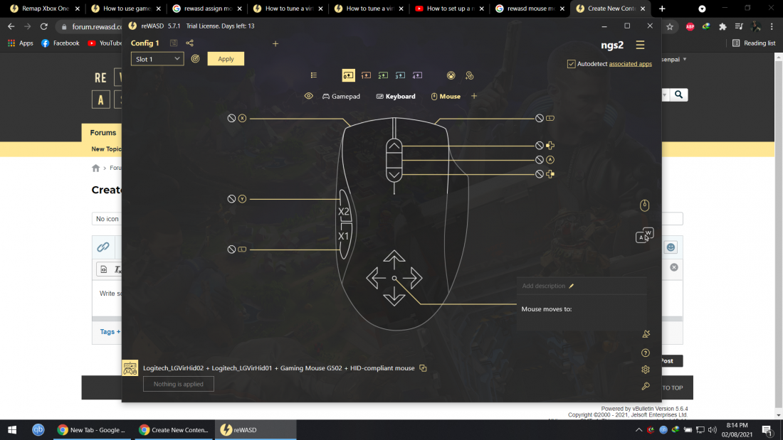The image size is (783, 440).
Task: Click the Add description field
Action: pos(543,286)
